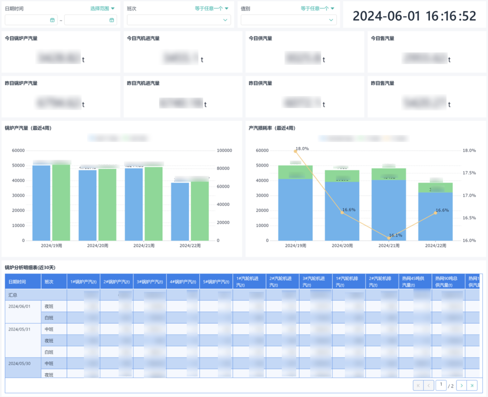Viewport: 488px width, 397px height.
Task: Click the 日期时间 table column header
Action: (17, 282)
